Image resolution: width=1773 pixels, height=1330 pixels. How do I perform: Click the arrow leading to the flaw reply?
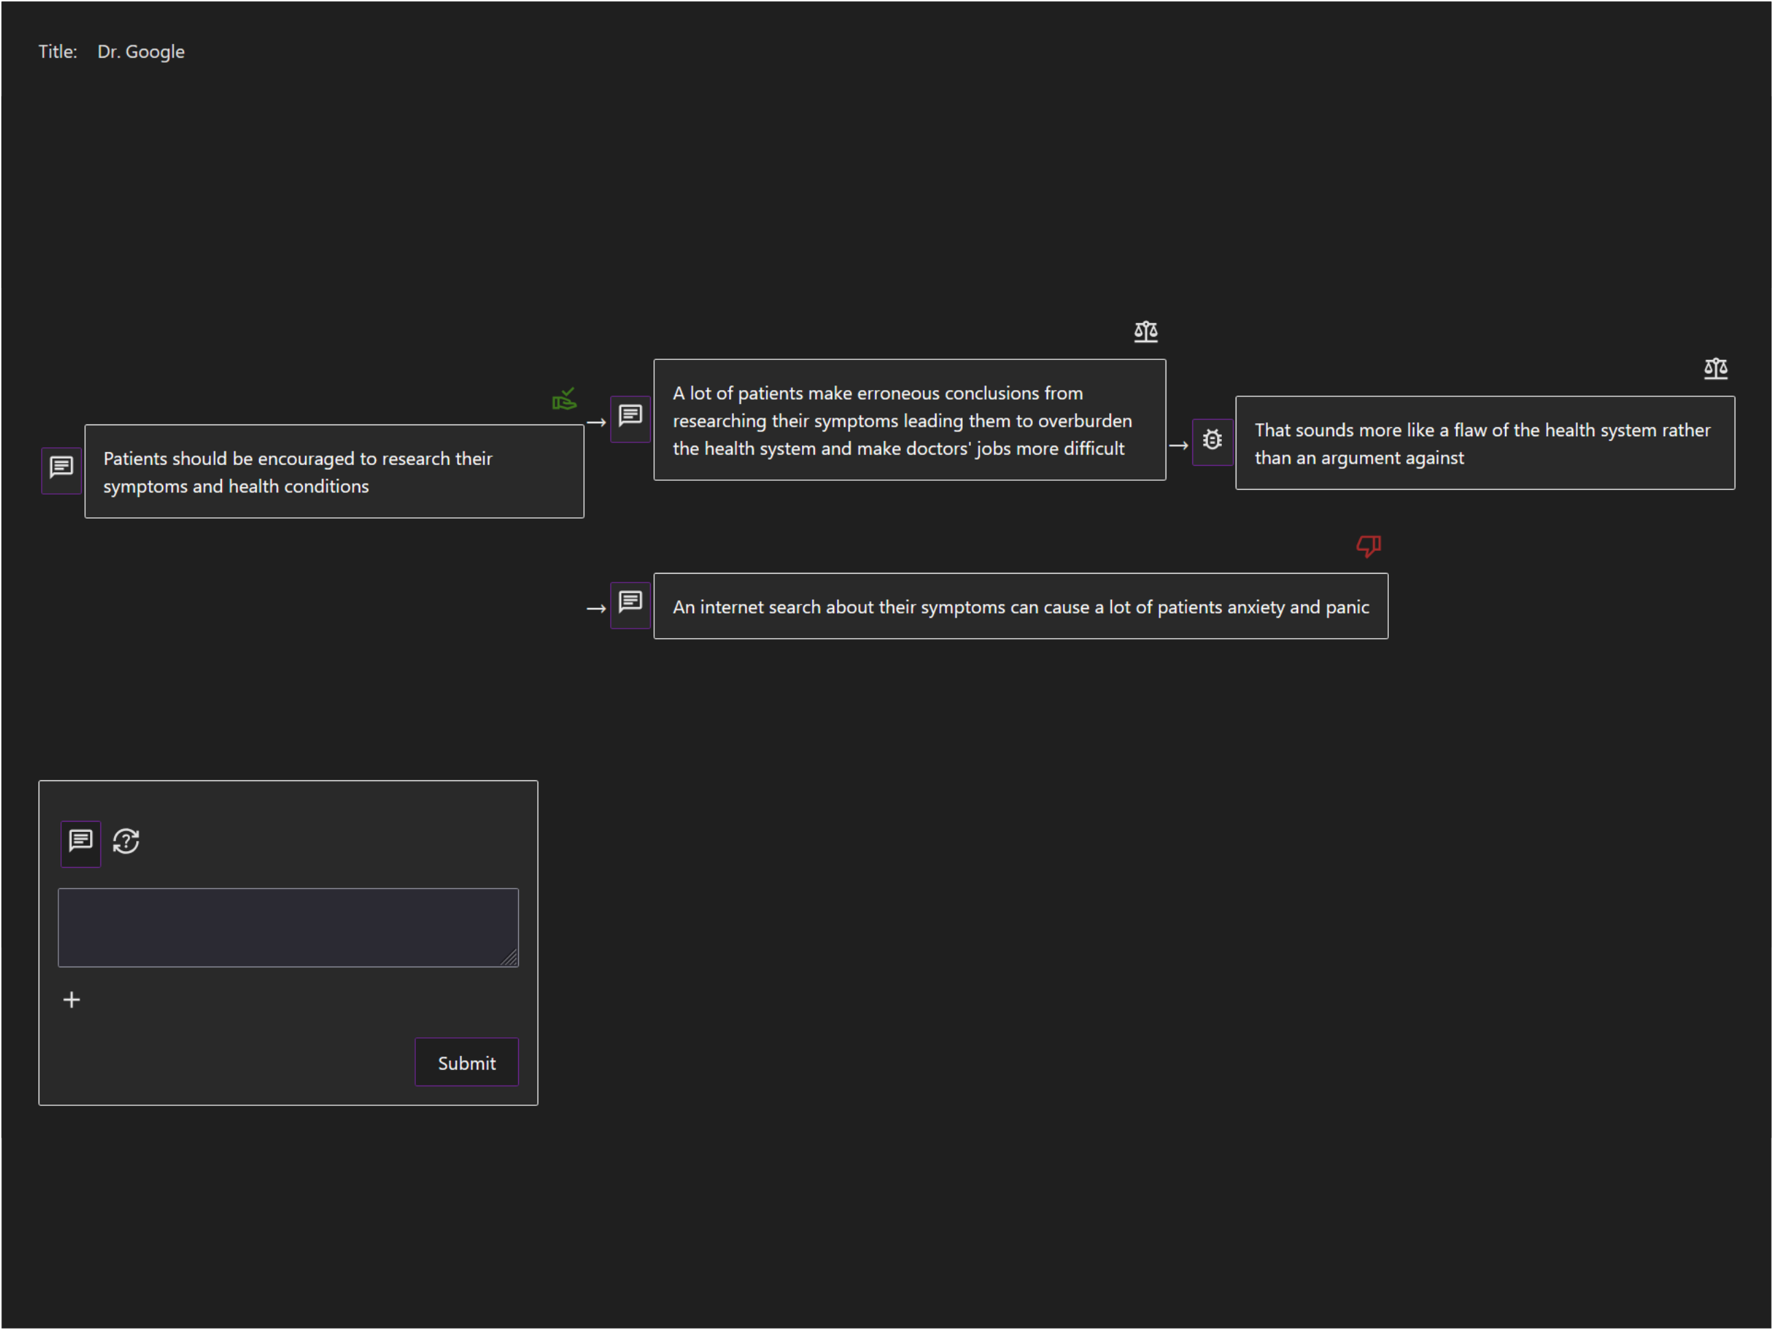[1177, 447]
